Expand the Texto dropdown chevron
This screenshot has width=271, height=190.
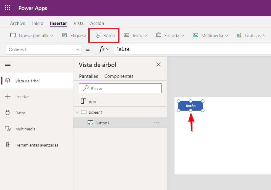[x=146, y=36]
